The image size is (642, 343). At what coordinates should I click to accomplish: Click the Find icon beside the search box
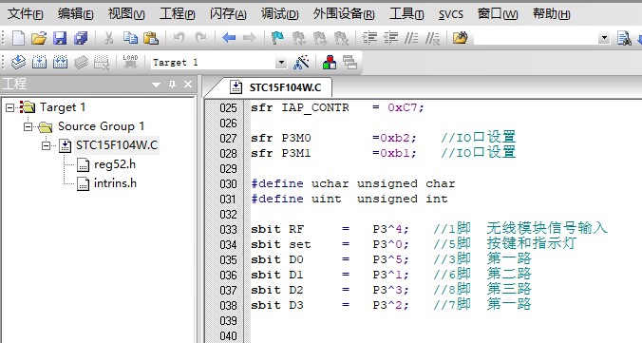(x=624, y=38)
